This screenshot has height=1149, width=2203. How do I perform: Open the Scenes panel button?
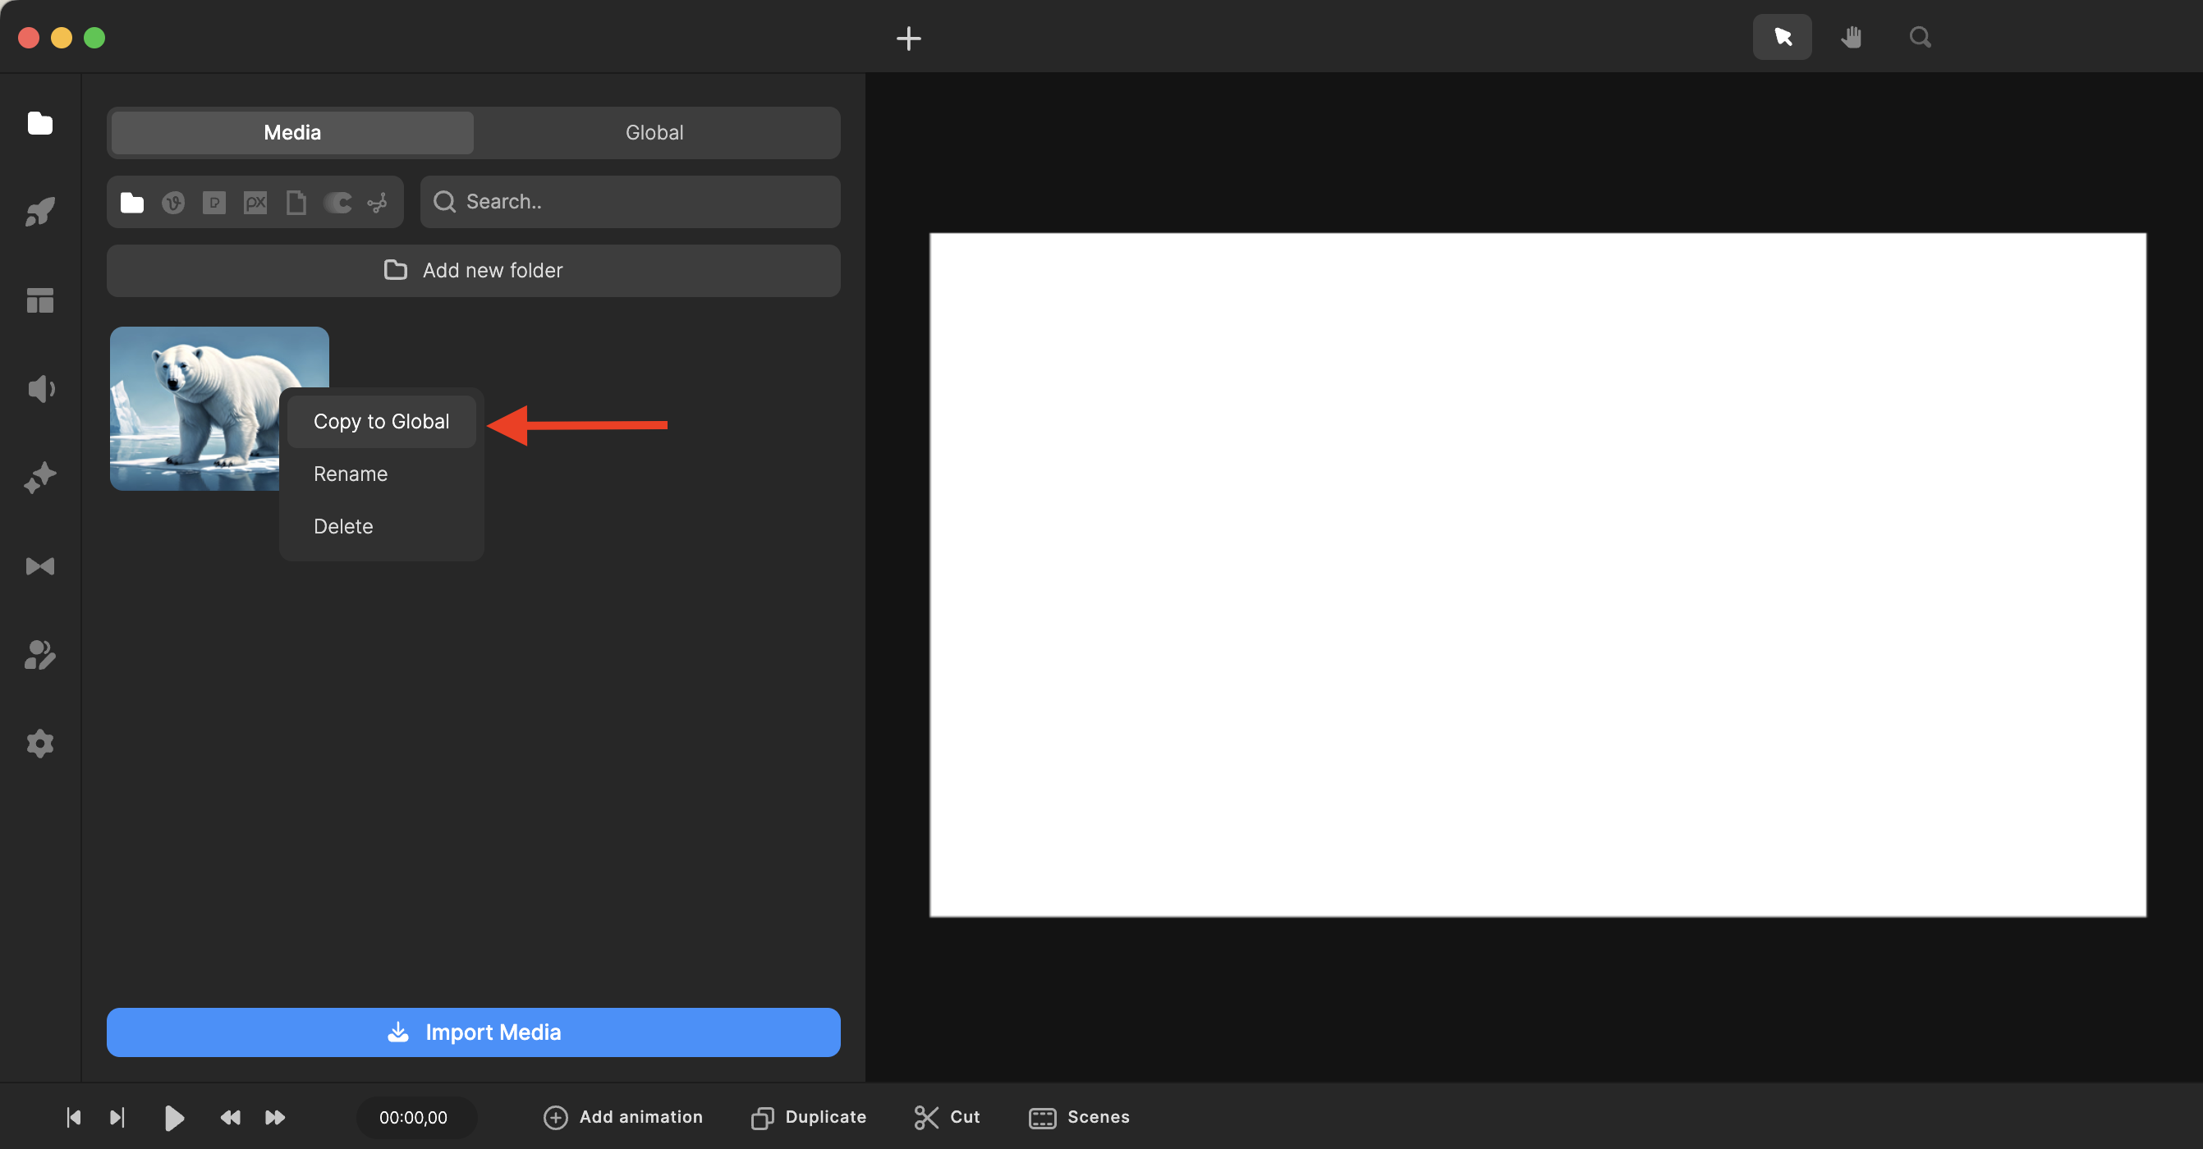[x=1078, y=1117]
